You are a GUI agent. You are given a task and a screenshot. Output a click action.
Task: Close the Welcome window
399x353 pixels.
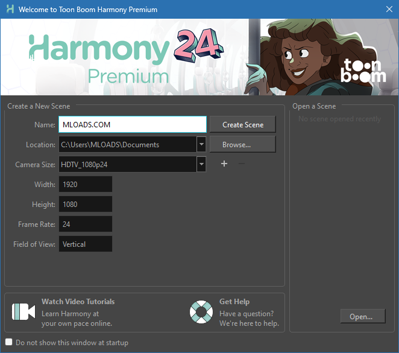tap(389, 10)
